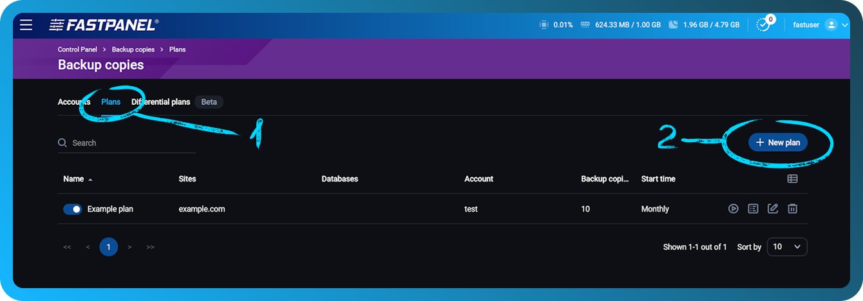Click the New plan button
Image resolution: width=863 pixels, height=301 pixels.
coord(777,143)
